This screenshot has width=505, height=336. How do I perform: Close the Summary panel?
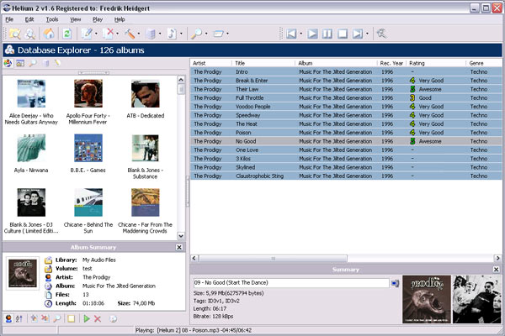coord(497,270)
